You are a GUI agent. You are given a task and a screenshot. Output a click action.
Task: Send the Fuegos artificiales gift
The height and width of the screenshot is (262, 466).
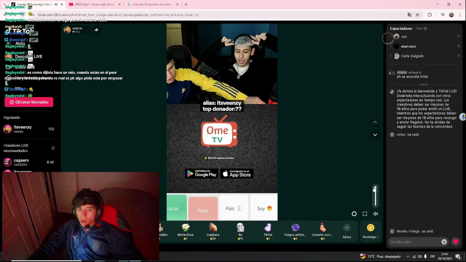295,231
